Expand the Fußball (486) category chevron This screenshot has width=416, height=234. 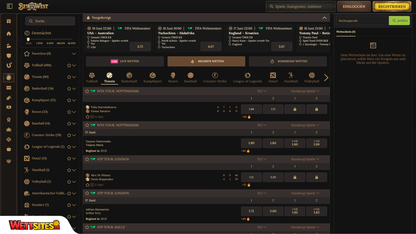click(74, 65)
